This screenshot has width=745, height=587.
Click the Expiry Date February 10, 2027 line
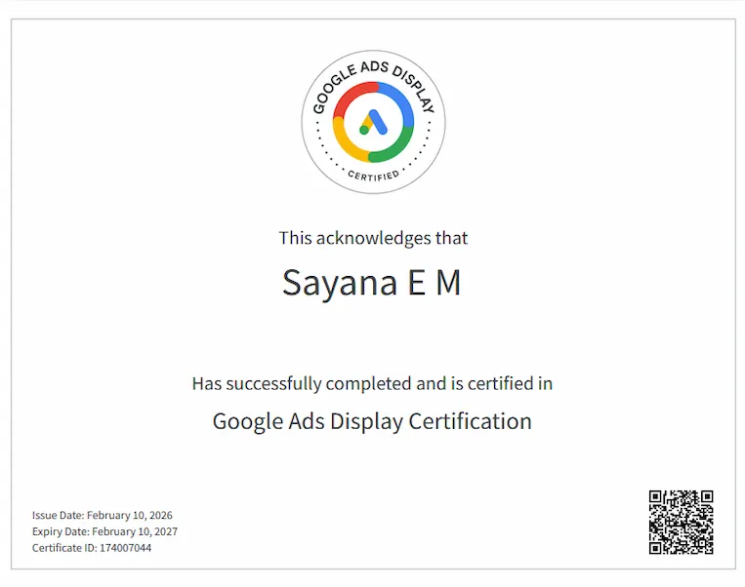tap(104, 531)
